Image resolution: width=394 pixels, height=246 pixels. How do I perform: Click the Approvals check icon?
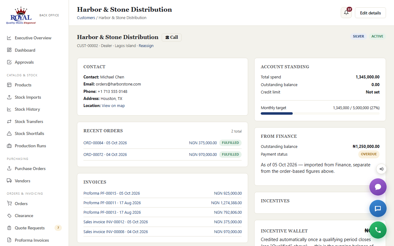pyautogui.click(x=9, y=62)
